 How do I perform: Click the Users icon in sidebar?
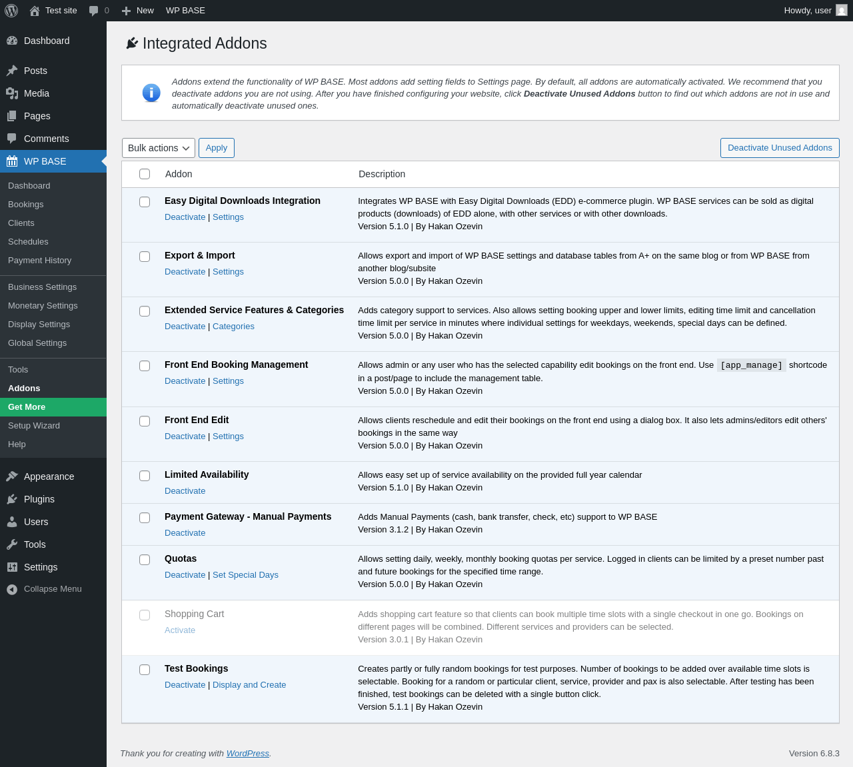(12, 522)
